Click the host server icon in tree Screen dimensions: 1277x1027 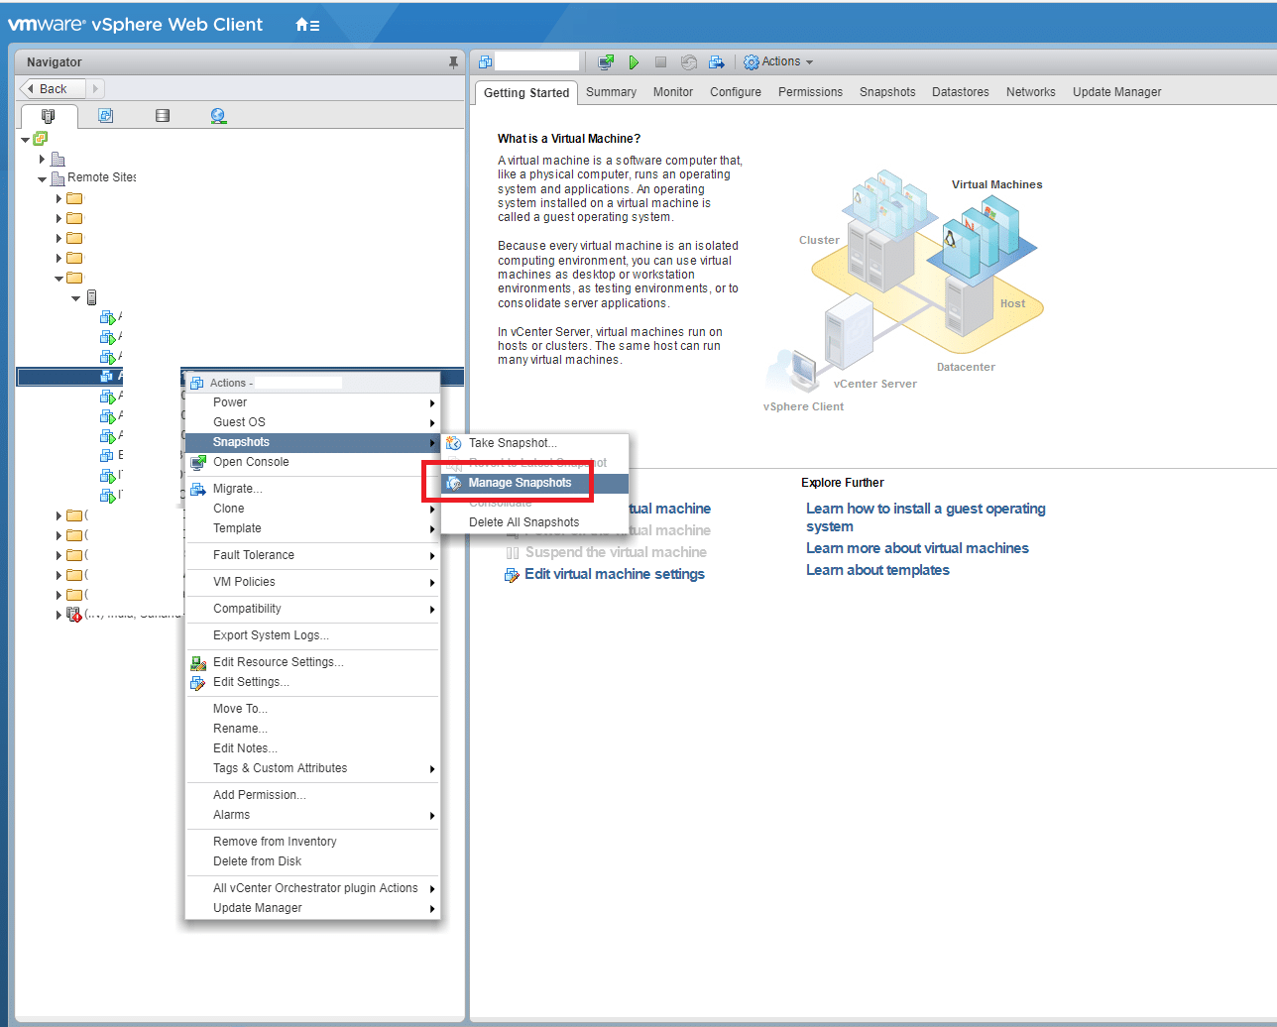coord(91,297)
